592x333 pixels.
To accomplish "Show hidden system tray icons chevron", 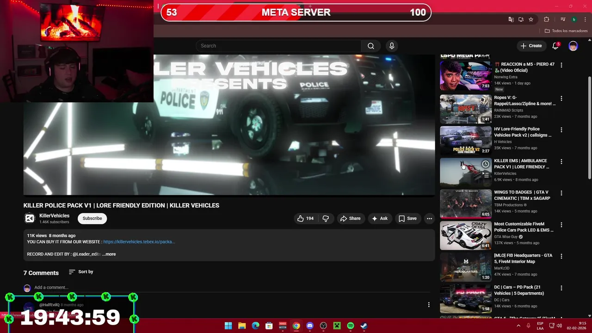I will click(x=518, y=326).
